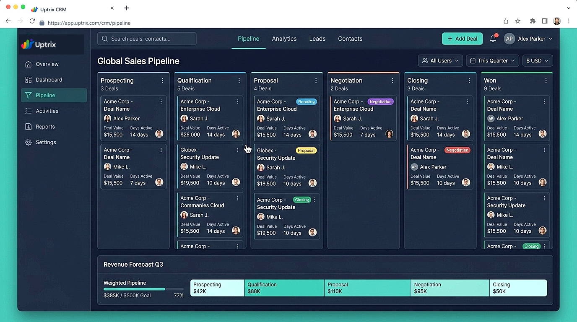Reload the page in browser
This screenshot has height=322, width=577.
click(32, 21)
